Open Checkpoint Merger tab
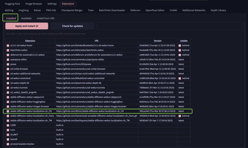Viewport: 248px width, 148px height. (72, 10)
